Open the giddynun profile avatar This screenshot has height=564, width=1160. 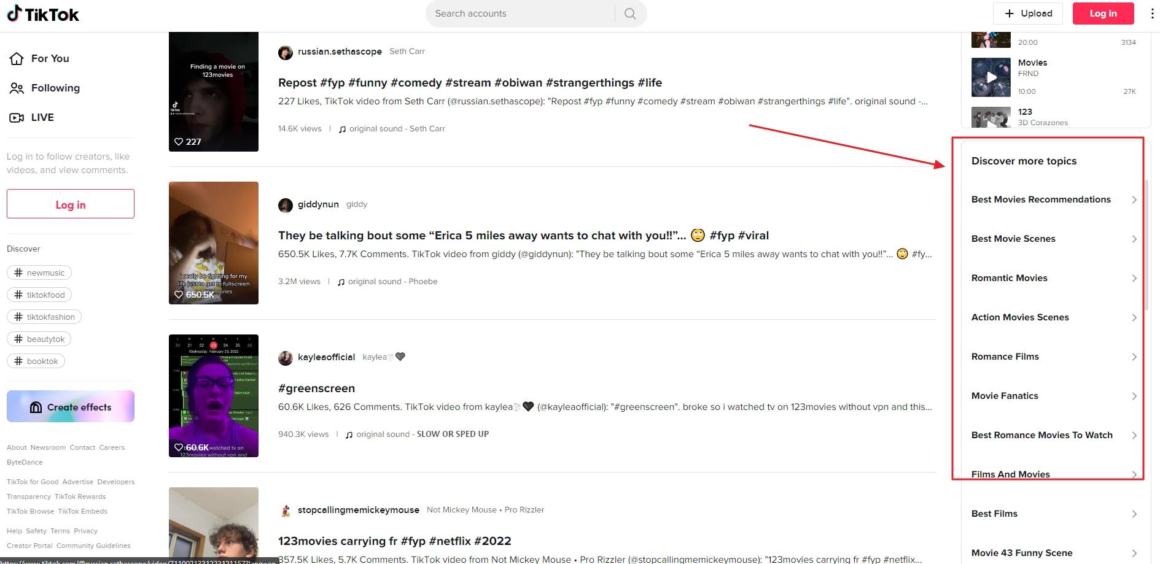tap(286, 205)
